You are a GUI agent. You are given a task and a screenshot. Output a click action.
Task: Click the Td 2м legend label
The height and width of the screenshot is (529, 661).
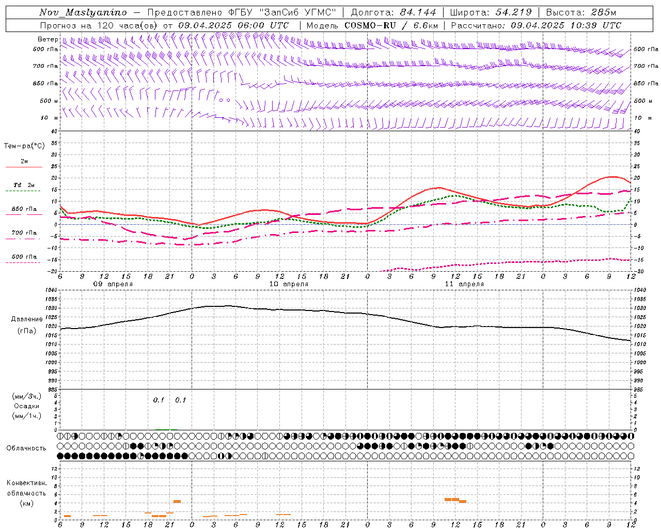coord(24,185)
